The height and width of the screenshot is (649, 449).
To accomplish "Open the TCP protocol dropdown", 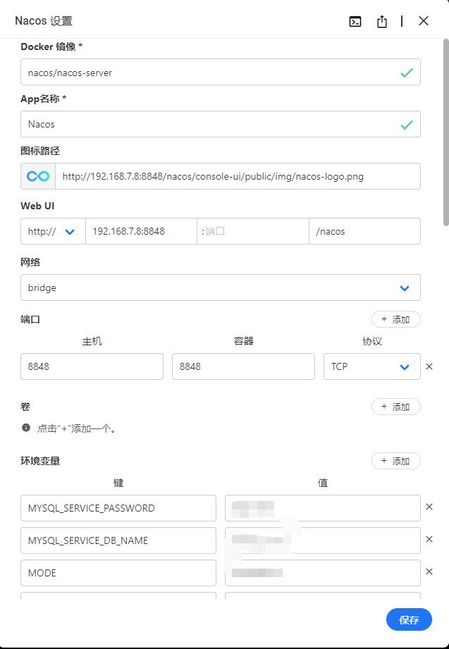I will (372, 366).
